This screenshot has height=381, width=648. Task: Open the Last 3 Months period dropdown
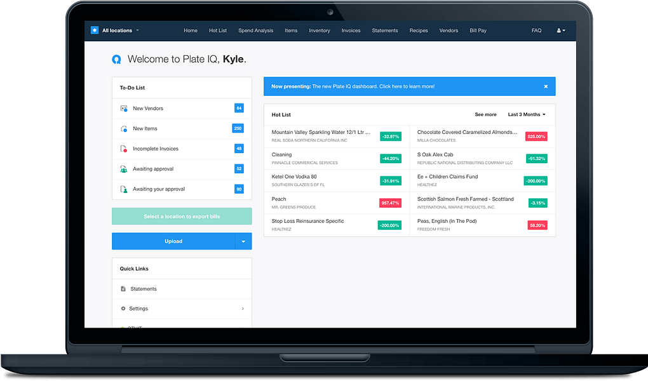tap(527, 114)
